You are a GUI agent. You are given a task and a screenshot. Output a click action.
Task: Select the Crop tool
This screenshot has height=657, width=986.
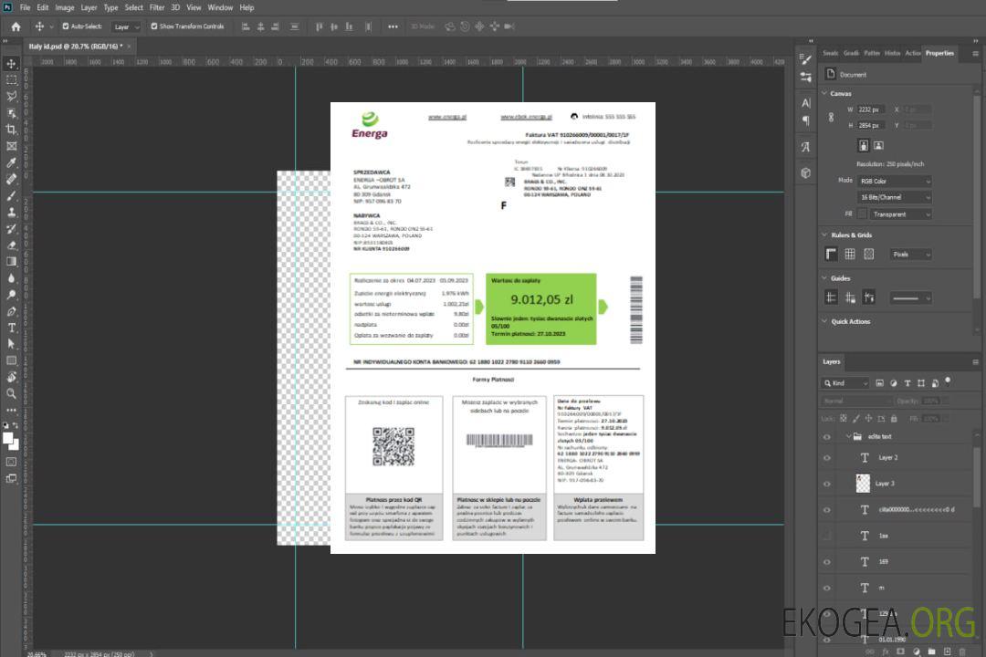click(12, 130)
